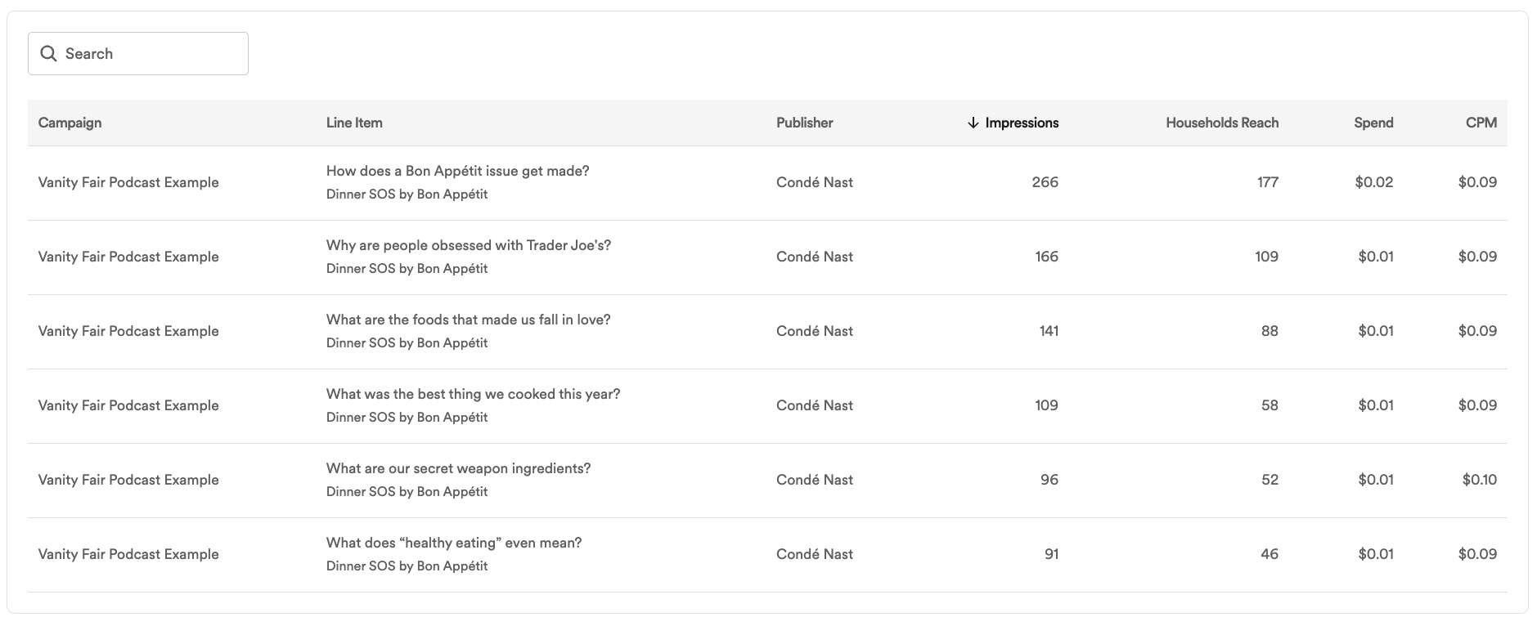The image size is (1537, 626).
Task: Click the 58 households reach value
Action: click(1270, 405)
